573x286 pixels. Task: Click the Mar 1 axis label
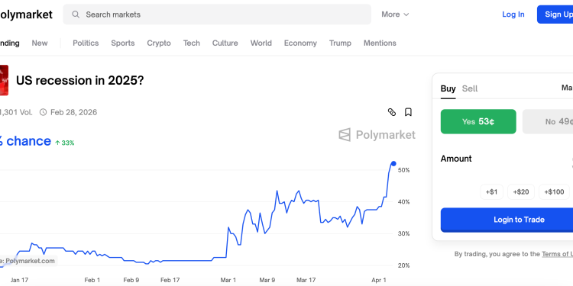(228, 280)
